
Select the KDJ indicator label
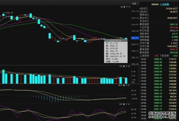coord(121,104)
